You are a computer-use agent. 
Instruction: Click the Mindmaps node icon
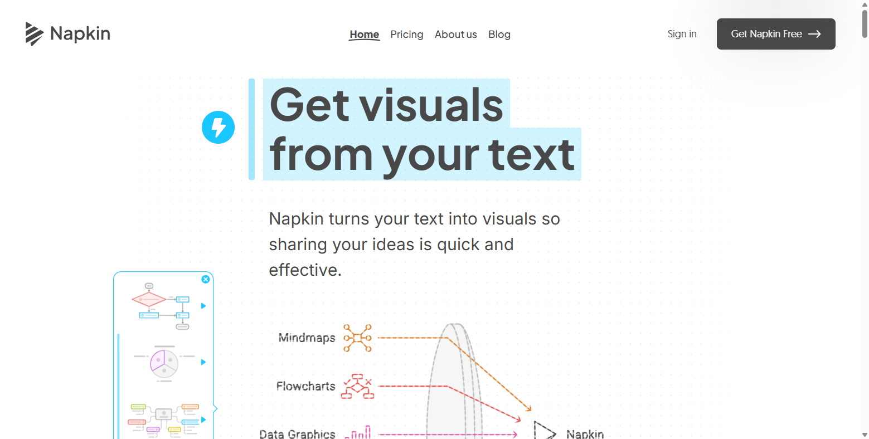(x=357, y=338)
